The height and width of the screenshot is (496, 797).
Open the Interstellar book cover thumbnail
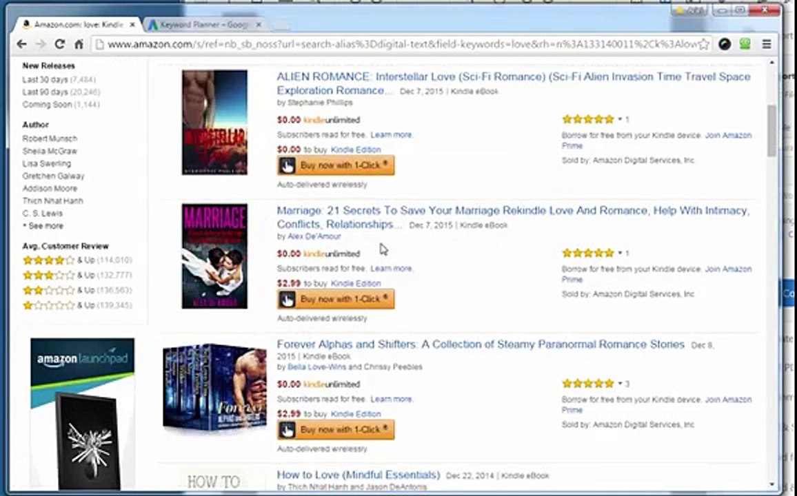pos(214,123)
